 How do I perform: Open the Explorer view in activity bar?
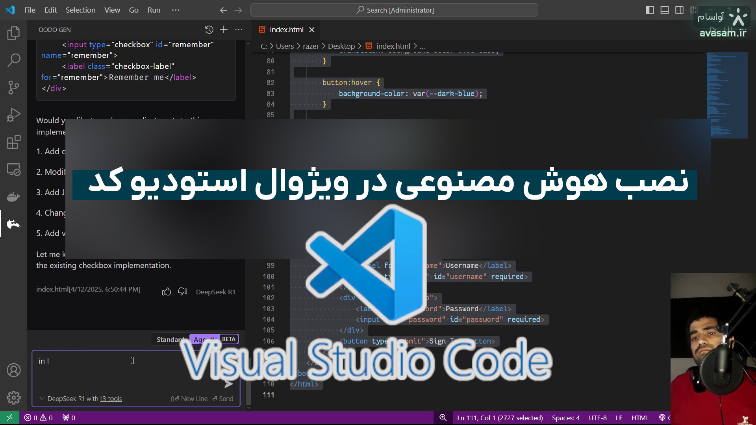click(x=13, y=33)
